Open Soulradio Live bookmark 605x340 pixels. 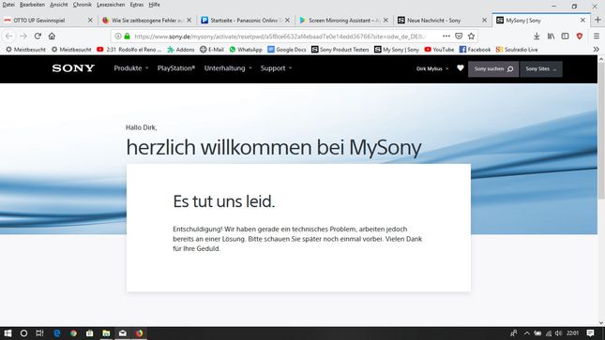coord(517,50)
